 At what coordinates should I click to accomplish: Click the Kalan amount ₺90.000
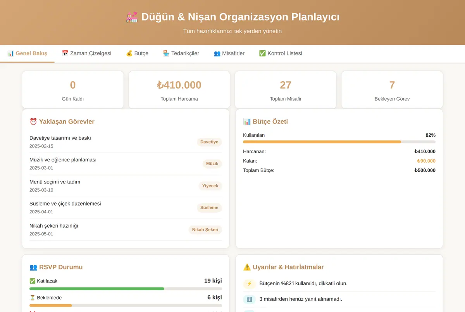pos(426,161)
